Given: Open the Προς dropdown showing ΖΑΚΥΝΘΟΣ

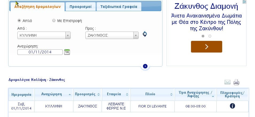Looking at the screenshot, I should pos(112,35).
